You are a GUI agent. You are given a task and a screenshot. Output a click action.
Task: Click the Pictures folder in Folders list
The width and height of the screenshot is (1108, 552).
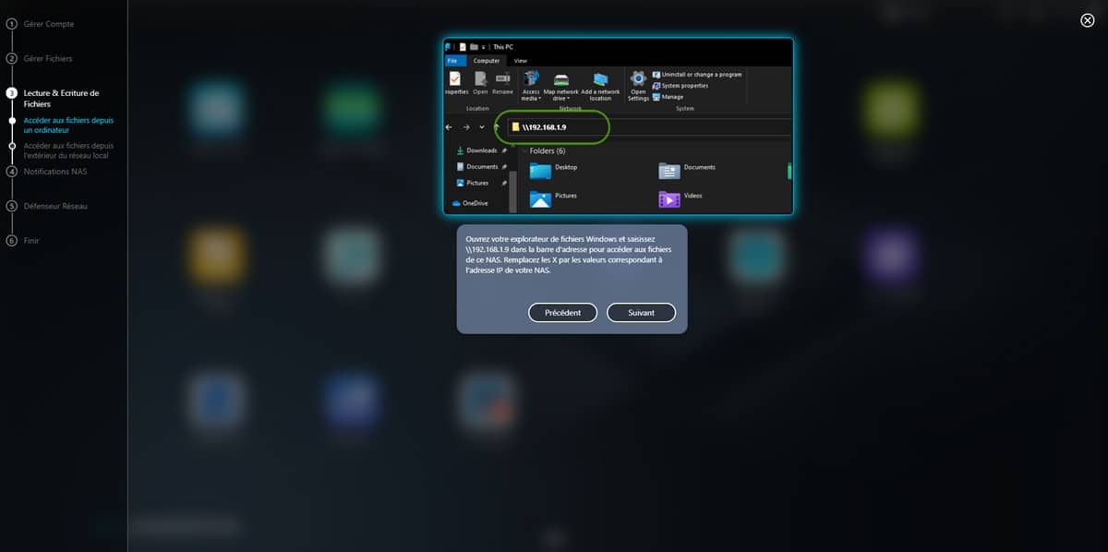pos(553,198)
